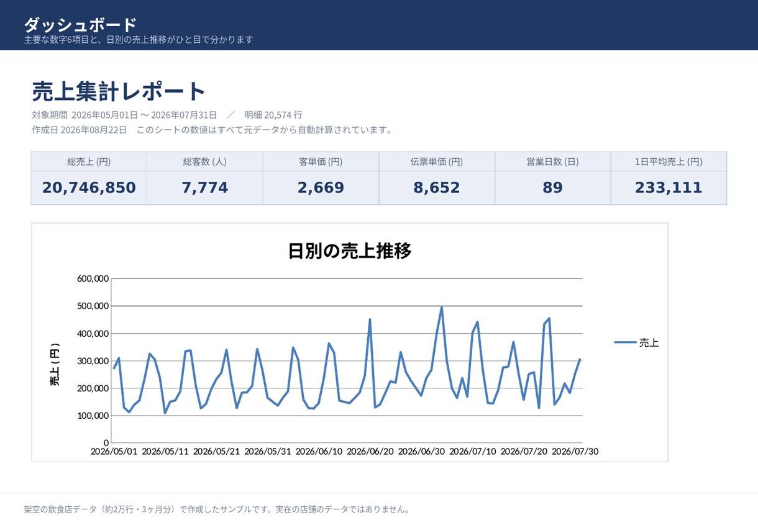Select the 1日平均売上 (円) header cell
The image size is (758, 523).
[x=669, y=161]
